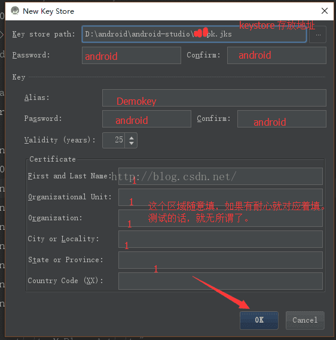Image resolution: width=336 pixels, height=340 pixels.
Task: Focus the key store Confirm password field
Action: tap(277, 55)
